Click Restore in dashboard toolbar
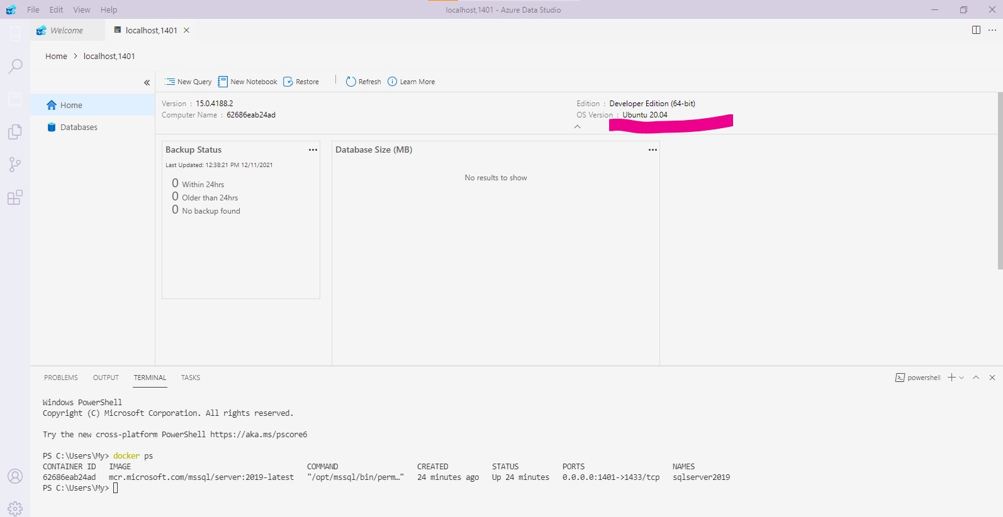The image size is (1003, 517). [301, 82]
